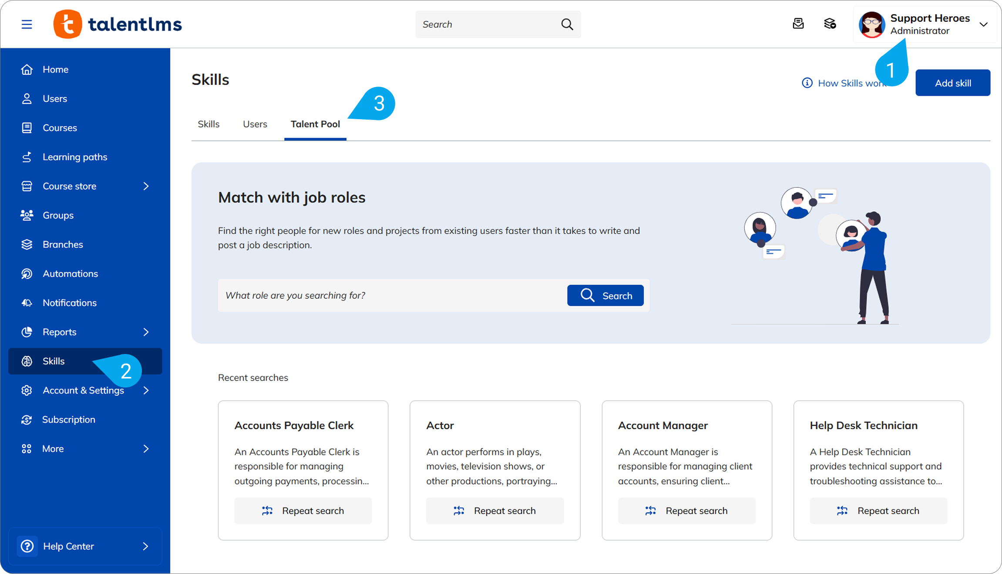This screenshot has width=1002, height=574.
Task: Click the Add skill button
Action: pos(952,83)
